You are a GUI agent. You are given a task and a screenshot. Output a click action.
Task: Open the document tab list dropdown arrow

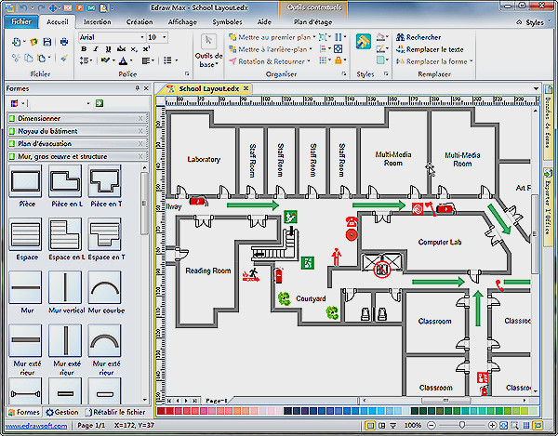[x=536, y=88]
